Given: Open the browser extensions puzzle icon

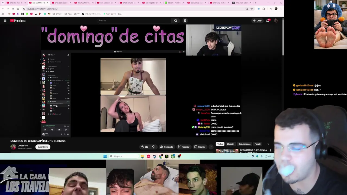Looking at the screenshot, I should (264, 9).
